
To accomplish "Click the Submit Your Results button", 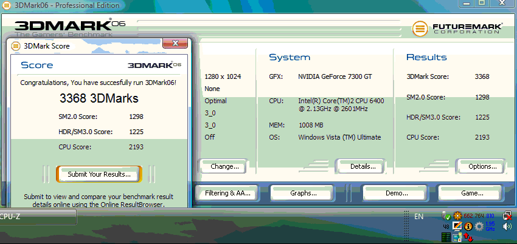I will tap(99, 174).
